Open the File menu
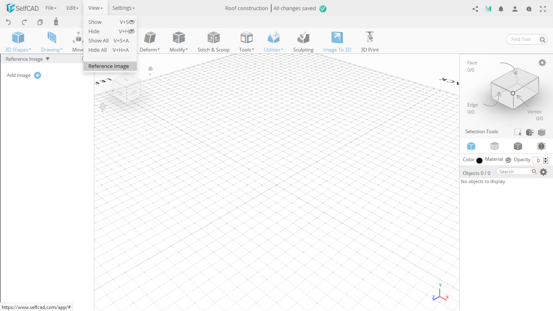This screenshot has width=553, height=311. [51, 8]
